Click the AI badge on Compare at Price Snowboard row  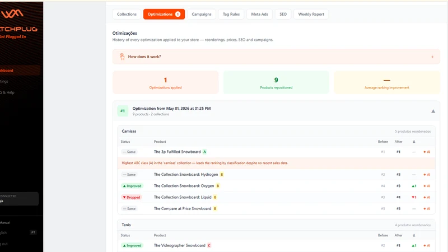[x=427, y=209]
